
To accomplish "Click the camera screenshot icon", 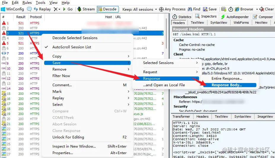I will pyautogui.click(x=224, y=9).
